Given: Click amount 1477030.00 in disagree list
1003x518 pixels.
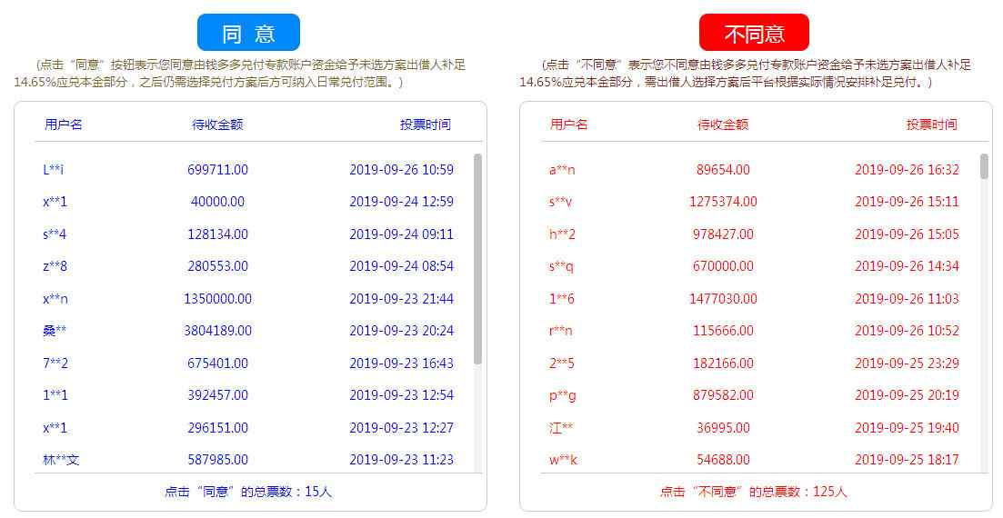Looking at the screenshot, I should 723,299.
